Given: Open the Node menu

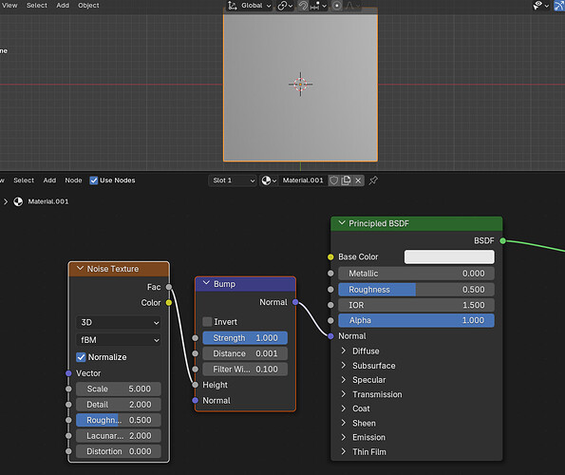Looking at the screenshot, I should point(73,180).
